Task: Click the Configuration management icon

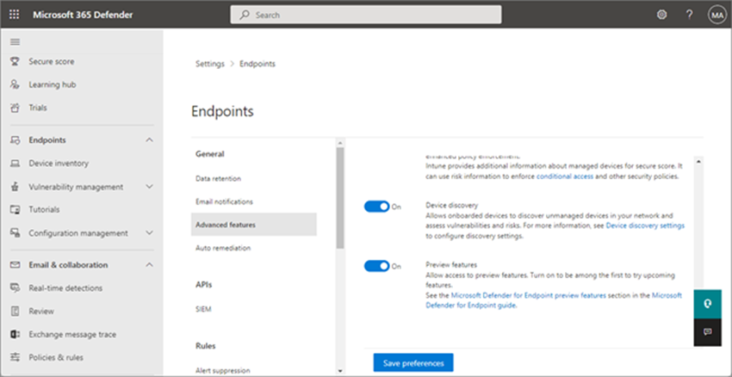Action: pos(15,232)
